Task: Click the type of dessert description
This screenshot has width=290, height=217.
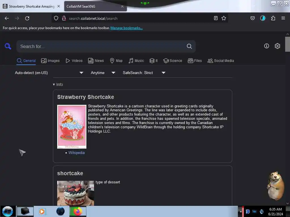Action: coord(108,182)
